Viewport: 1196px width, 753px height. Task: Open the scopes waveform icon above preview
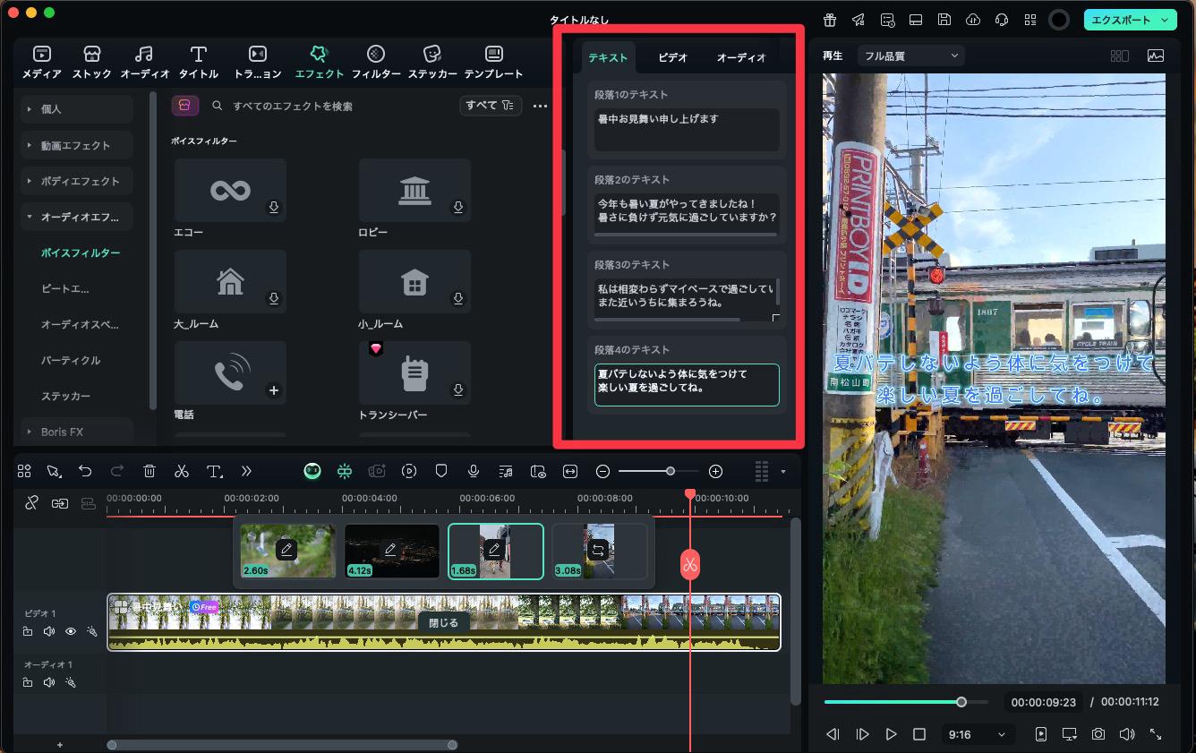coord(1156,56)
